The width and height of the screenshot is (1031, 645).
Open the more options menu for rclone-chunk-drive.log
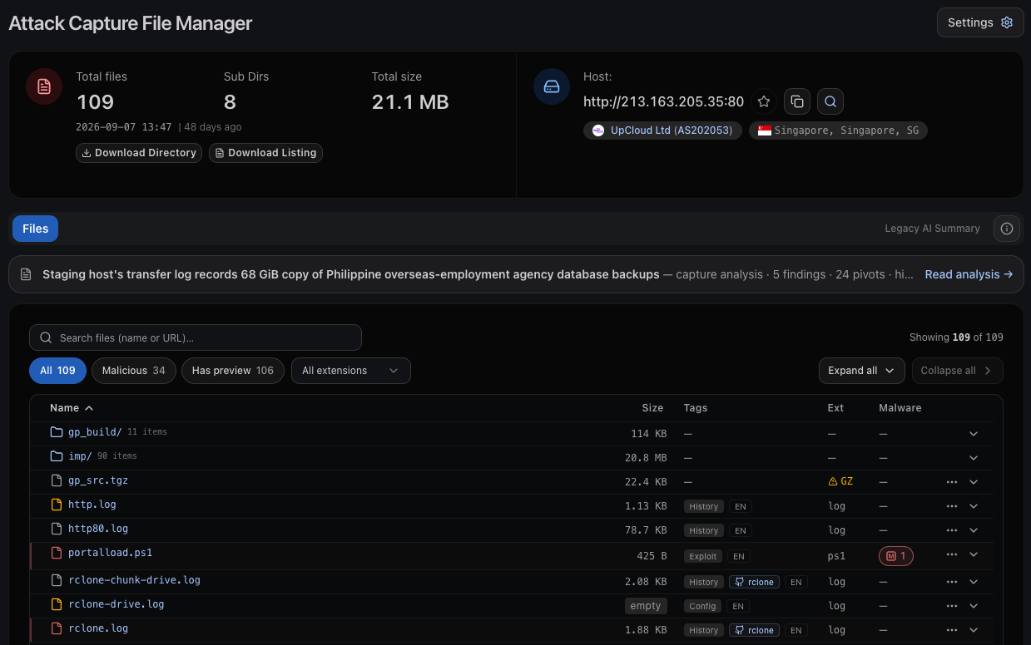(x=952, y=582)
